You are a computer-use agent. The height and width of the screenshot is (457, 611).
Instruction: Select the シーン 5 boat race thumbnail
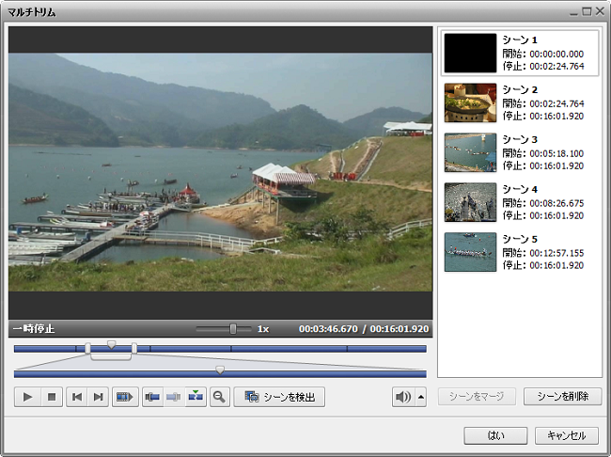tap(470, 252)
